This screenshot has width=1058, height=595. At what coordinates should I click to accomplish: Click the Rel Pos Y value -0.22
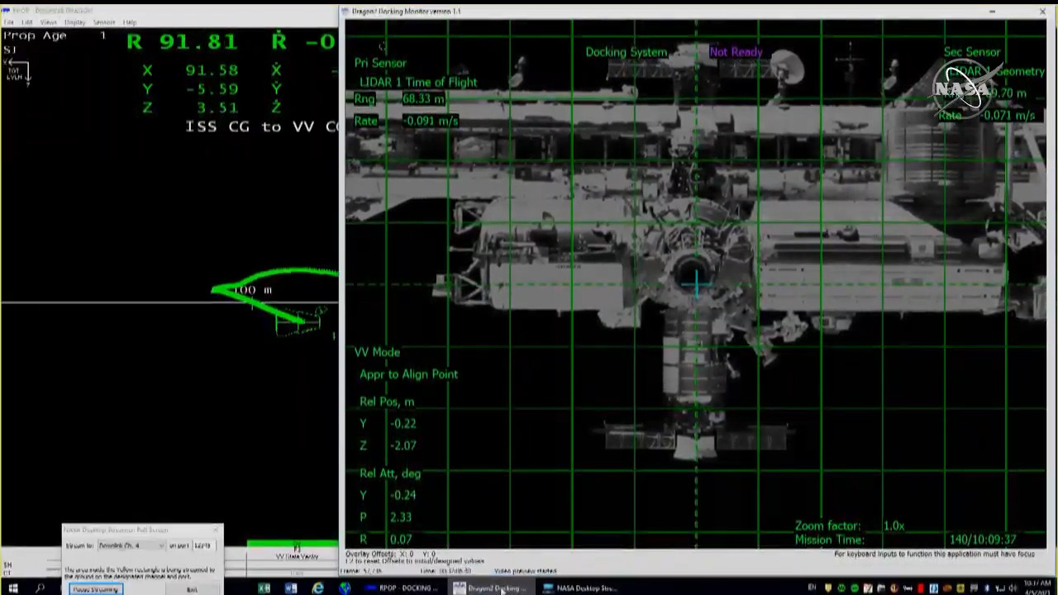coord(403,423)
